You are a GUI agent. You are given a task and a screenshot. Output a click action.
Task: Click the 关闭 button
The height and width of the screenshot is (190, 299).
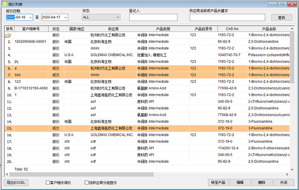click(x=283, y=183)
